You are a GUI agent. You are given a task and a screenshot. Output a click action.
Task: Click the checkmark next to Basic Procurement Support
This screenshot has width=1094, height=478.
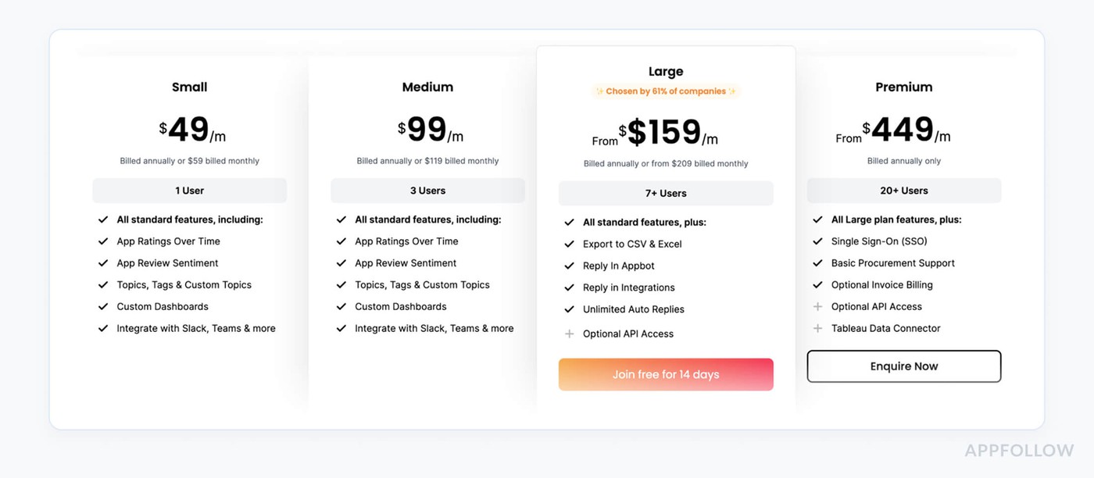817,262
